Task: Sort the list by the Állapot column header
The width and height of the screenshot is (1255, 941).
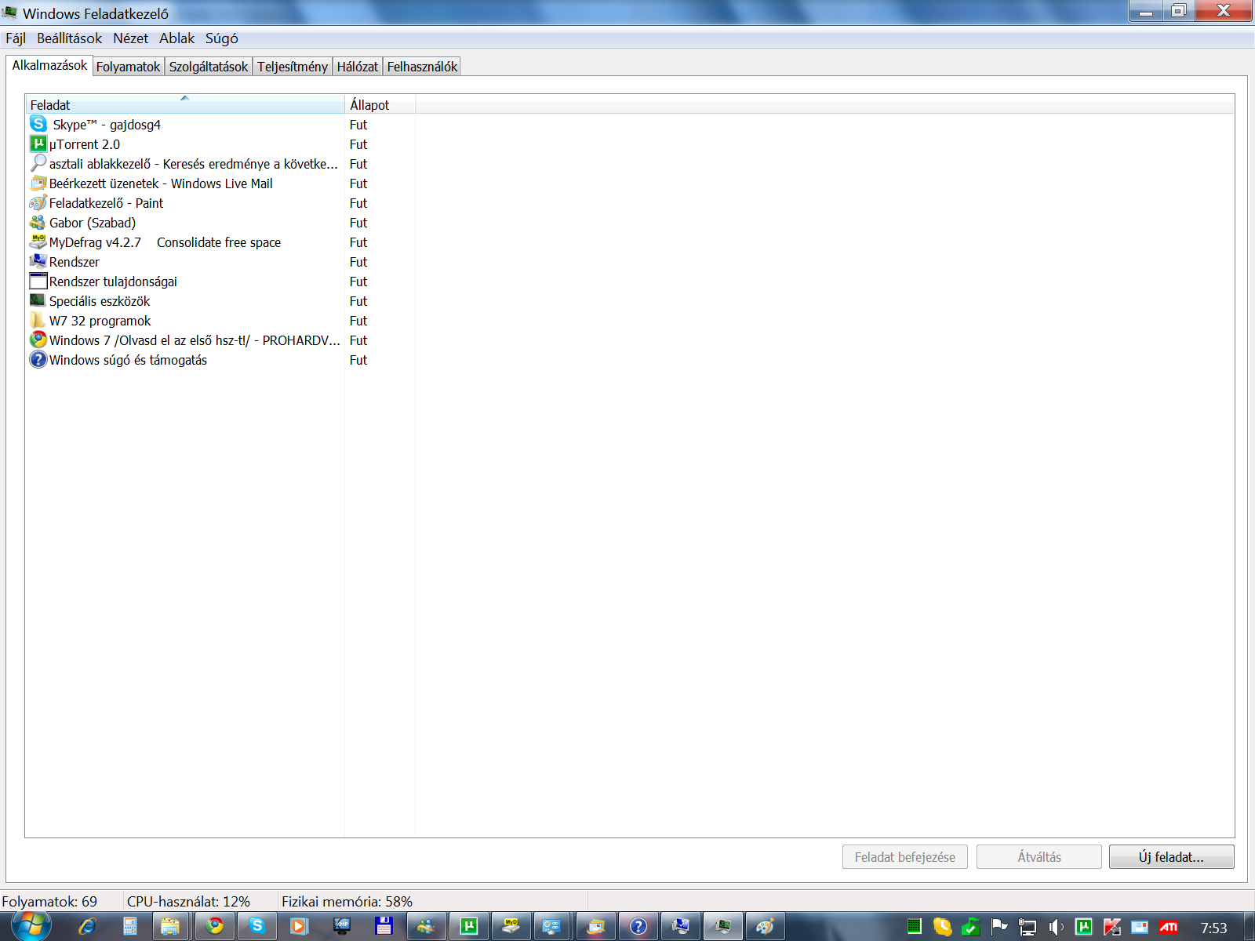Action: [380, 104]
